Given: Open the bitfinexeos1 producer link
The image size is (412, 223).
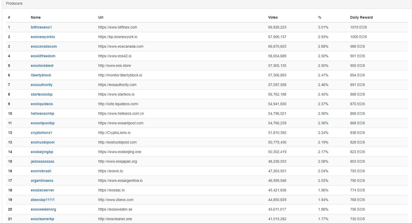Looking at the screenshot, I should (41, 27).
